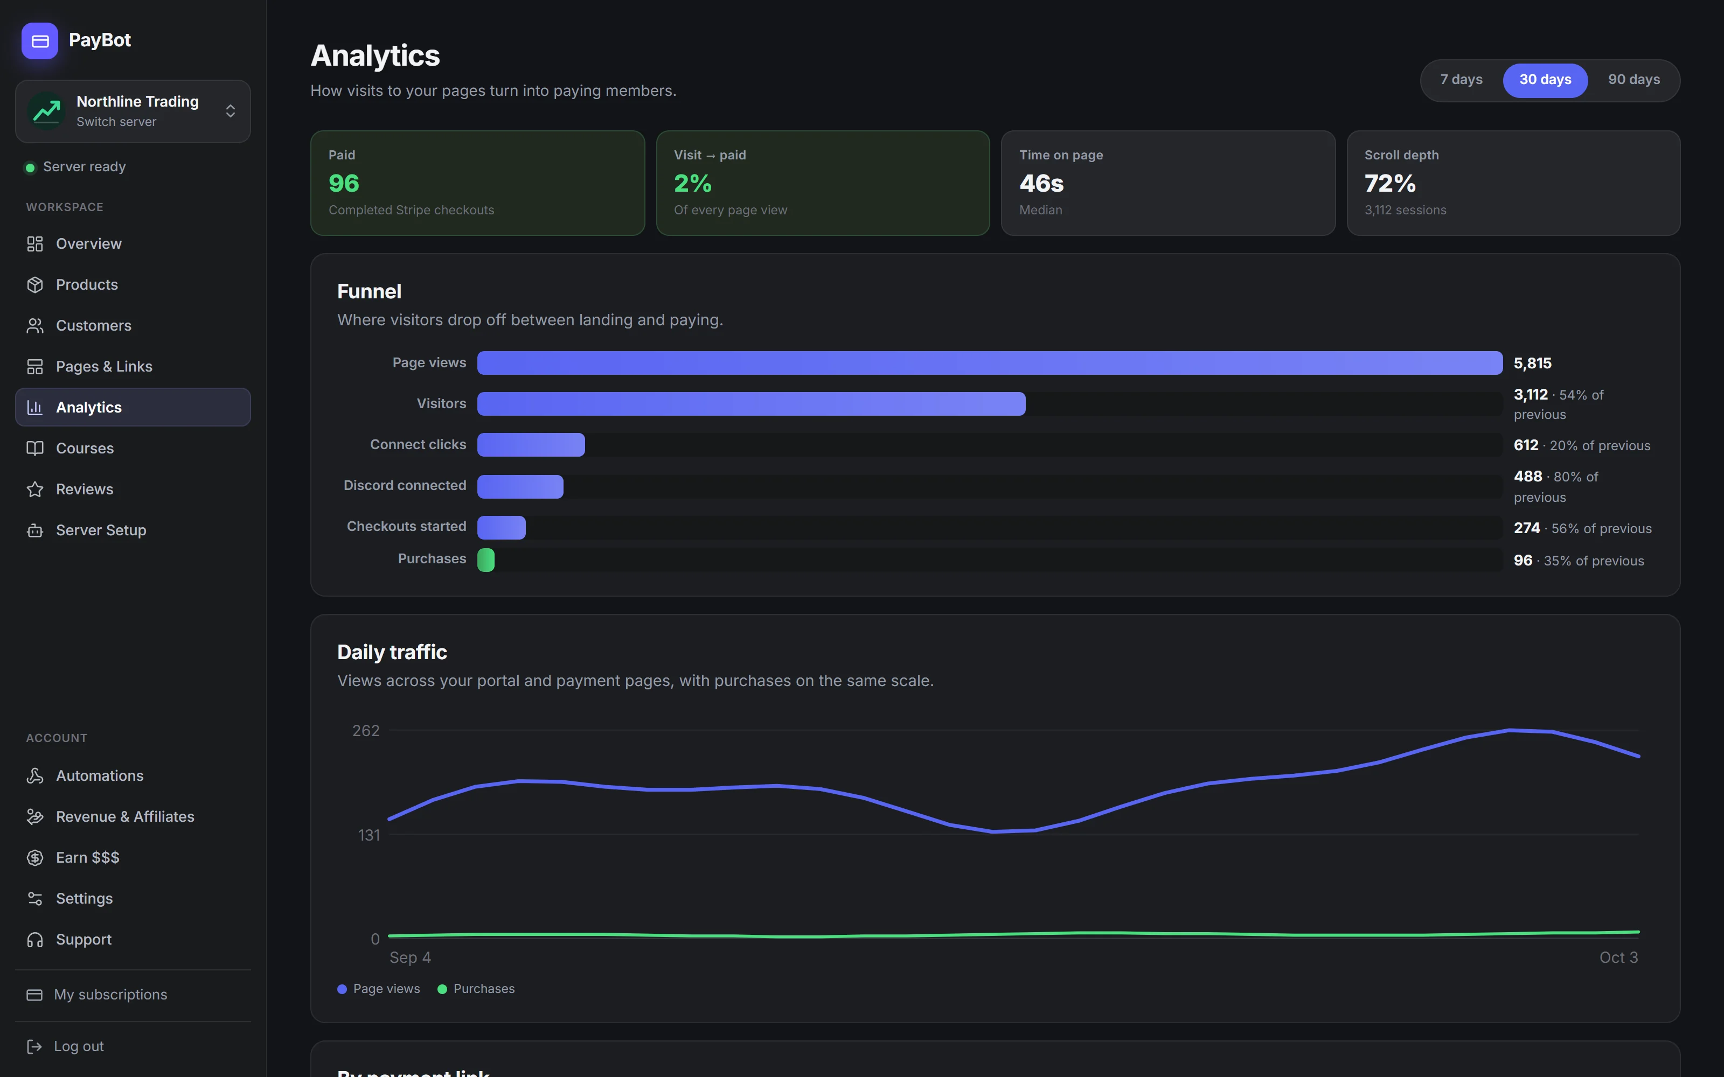The image size is (1724, 1077).
Task: Click the My subscriptions card icon
Action: [34, 995]
